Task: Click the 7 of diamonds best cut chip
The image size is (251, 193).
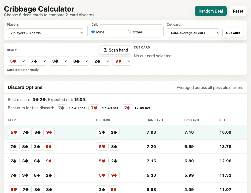Action: click(127, 108)
